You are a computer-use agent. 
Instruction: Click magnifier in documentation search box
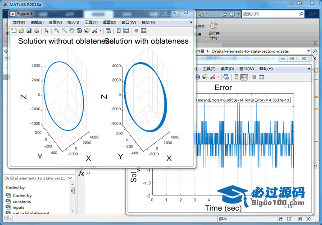301,14
